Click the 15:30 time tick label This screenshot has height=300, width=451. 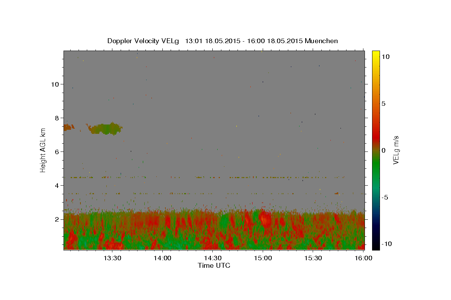313,258
